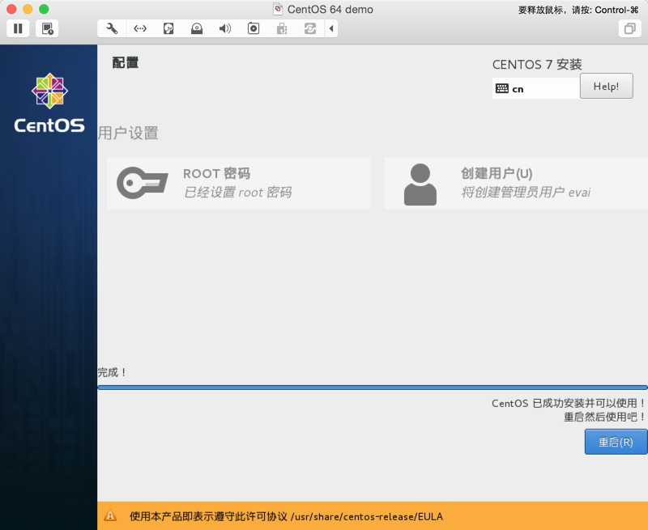Click the 用户设置 heading

click(x=128, y=133)
